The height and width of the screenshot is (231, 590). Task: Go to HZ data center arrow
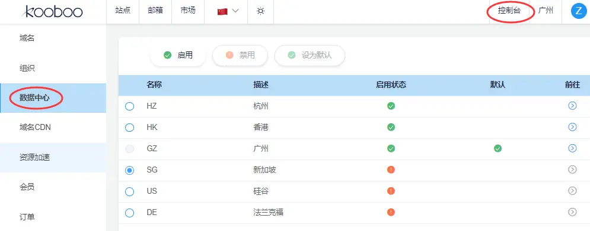tap(572, 106)
